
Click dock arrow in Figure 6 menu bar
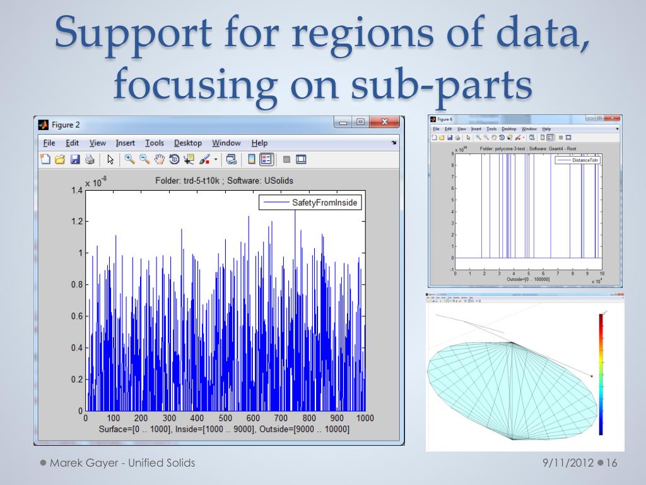(x=617, y=129)
